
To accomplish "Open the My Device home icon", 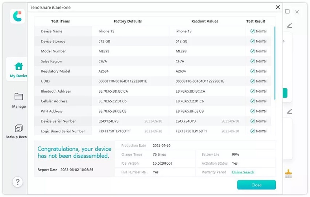I will click(19, 66).
